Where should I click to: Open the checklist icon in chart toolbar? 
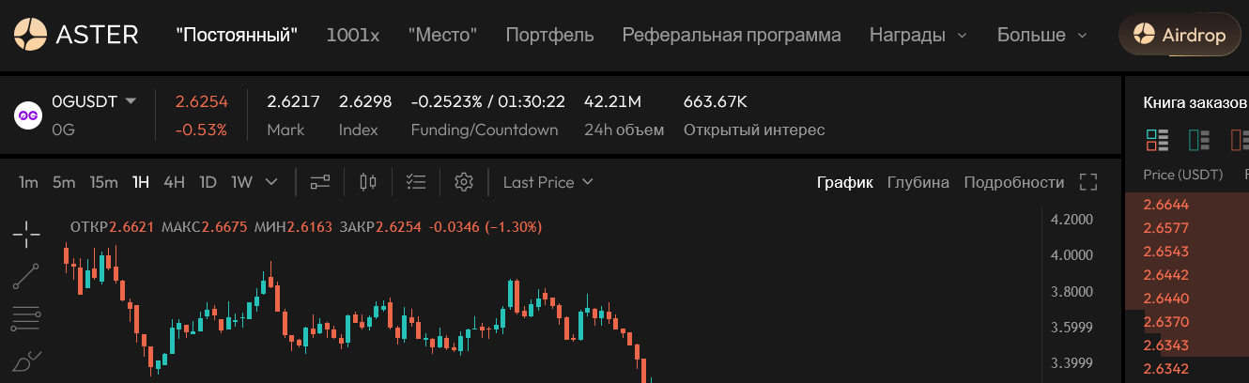pyautogui.click(x=416, y=182)
